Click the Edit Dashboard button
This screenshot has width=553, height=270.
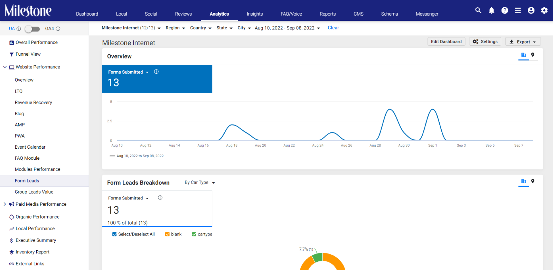[x=446, y=41]
